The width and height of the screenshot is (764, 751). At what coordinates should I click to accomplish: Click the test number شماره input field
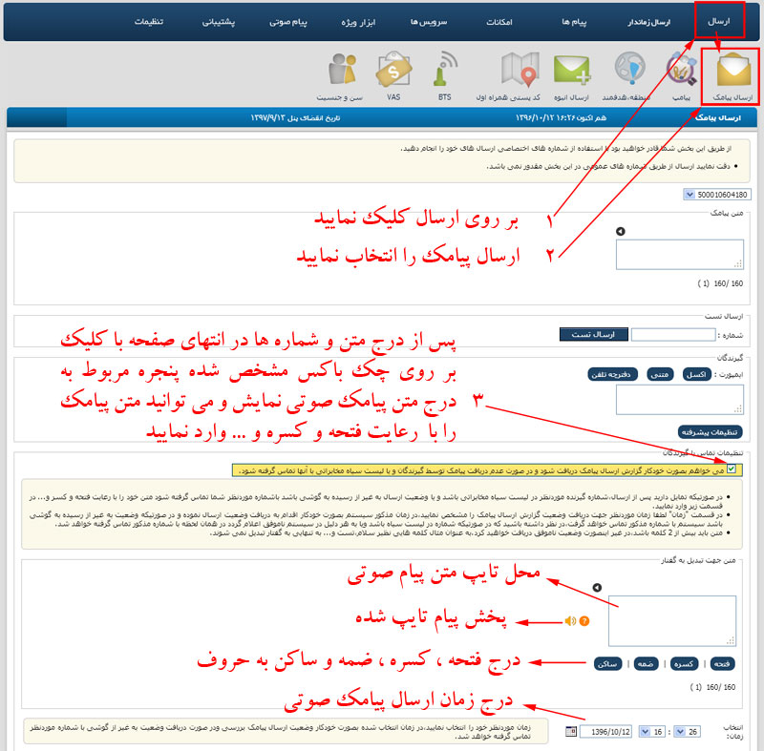(673, 335)
